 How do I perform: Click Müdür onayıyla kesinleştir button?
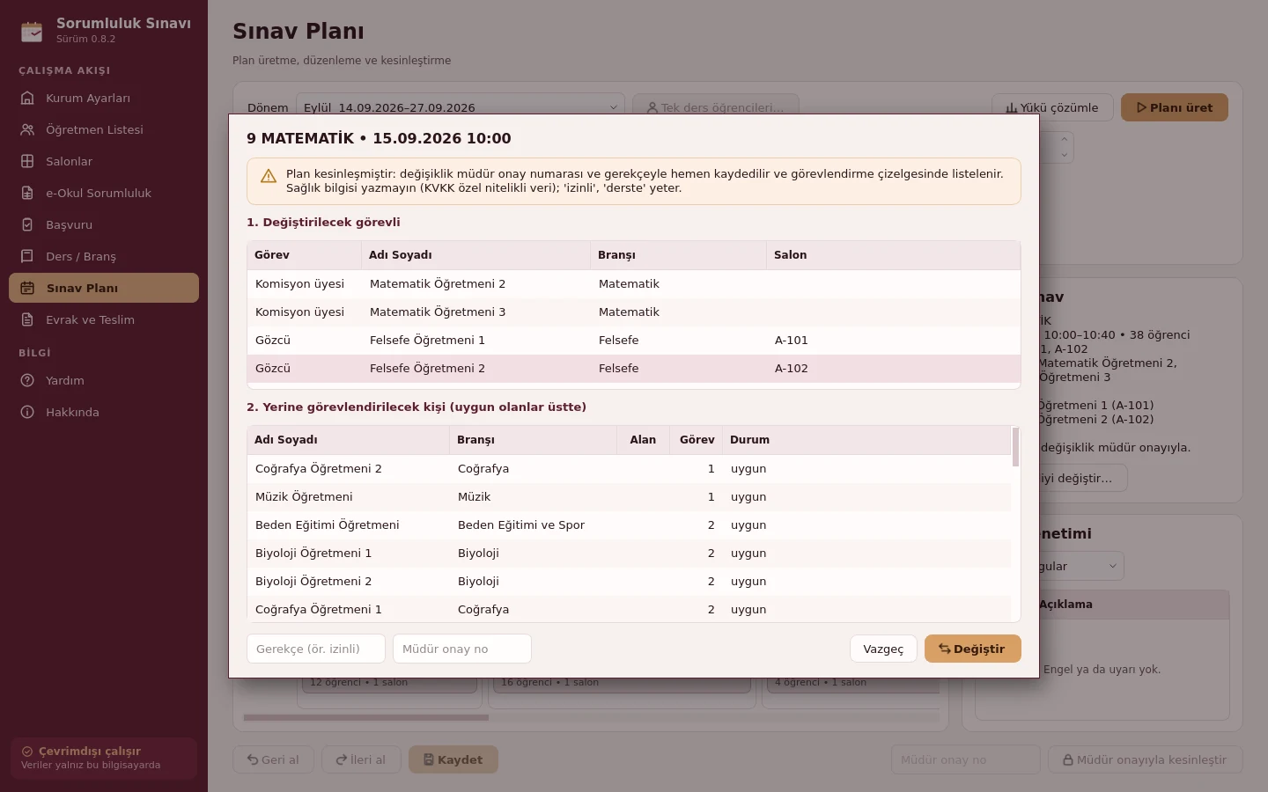(x=1145, y=759)
